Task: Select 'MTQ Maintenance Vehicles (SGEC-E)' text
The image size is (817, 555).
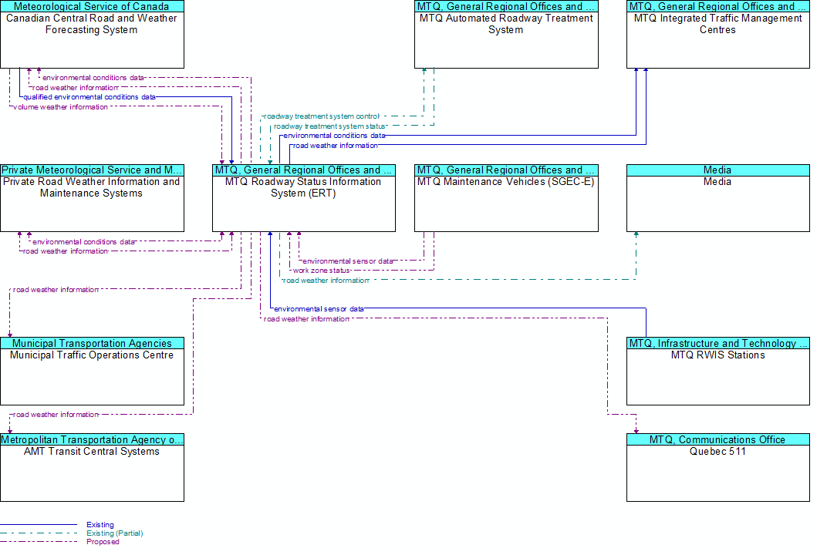Action: tap(506, 182)
